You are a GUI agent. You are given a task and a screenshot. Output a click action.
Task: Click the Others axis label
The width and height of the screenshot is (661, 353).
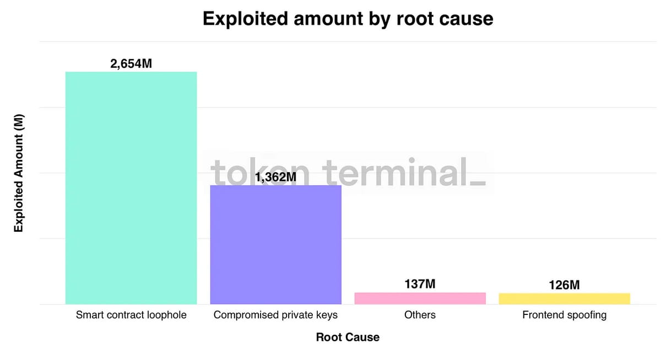pyautogui.click(x=420, y=315)
